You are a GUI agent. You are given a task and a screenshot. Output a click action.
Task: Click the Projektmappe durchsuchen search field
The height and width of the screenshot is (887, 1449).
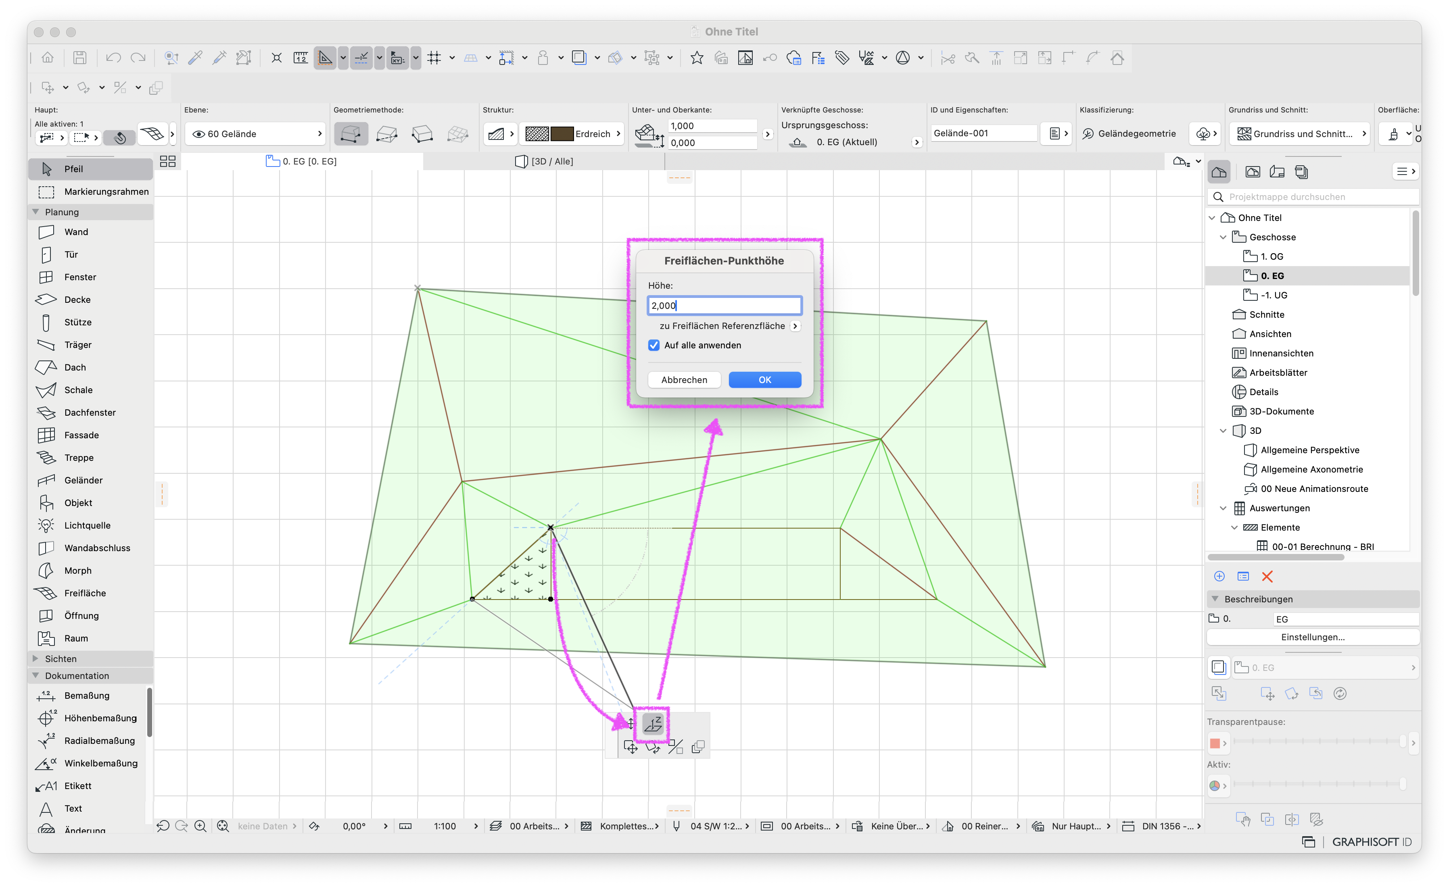(1314, 197)
